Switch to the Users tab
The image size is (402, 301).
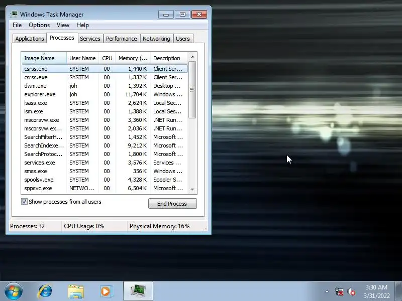click(183, 39)
